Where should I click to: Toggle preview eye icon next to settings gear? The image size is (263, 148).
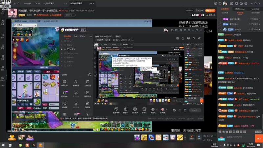pyautogui.click(x=180, y=110)
